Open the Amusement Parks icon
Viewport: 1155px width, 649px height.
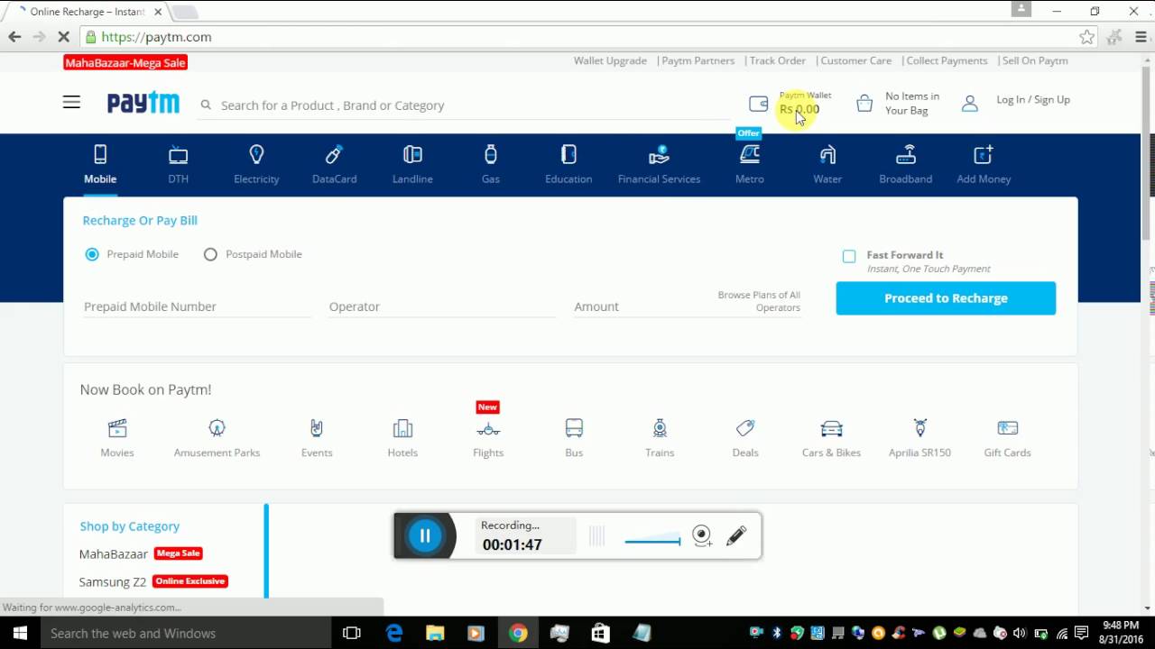217,428
